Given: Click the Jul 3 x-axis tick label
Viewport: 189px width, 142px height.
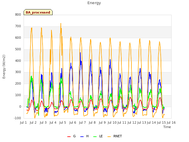Looking at the screenshot, I should tap(43, 122).
